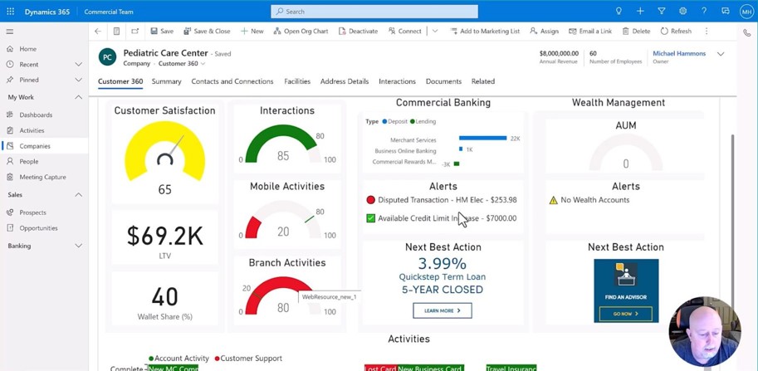Click Add to Marketing List
Viewport: 758px width, 371px height.
[x=485, y=31]
